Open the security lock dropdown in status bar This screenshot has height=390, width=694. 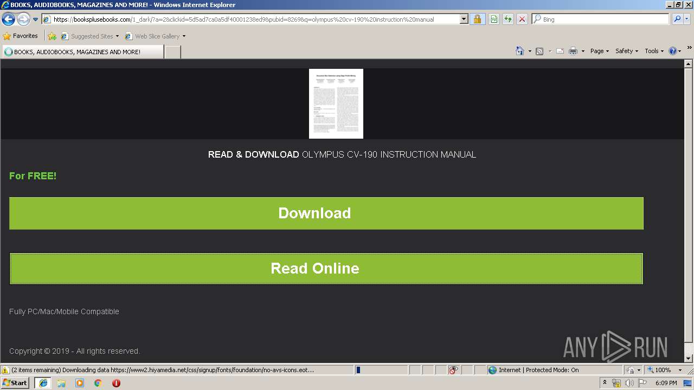point(633,370)
